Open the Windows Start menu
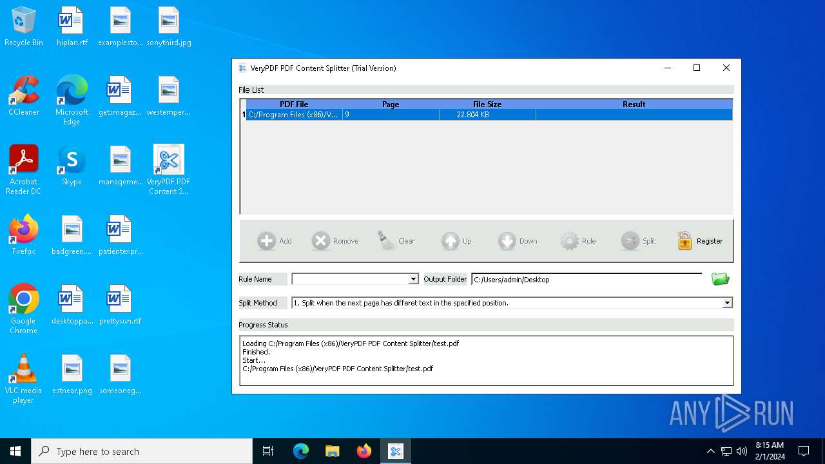Screen dimensions: 825x464 (15, 451)
